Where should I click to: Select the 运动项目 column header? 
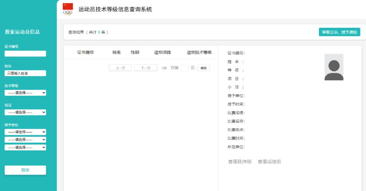[162, 52]
